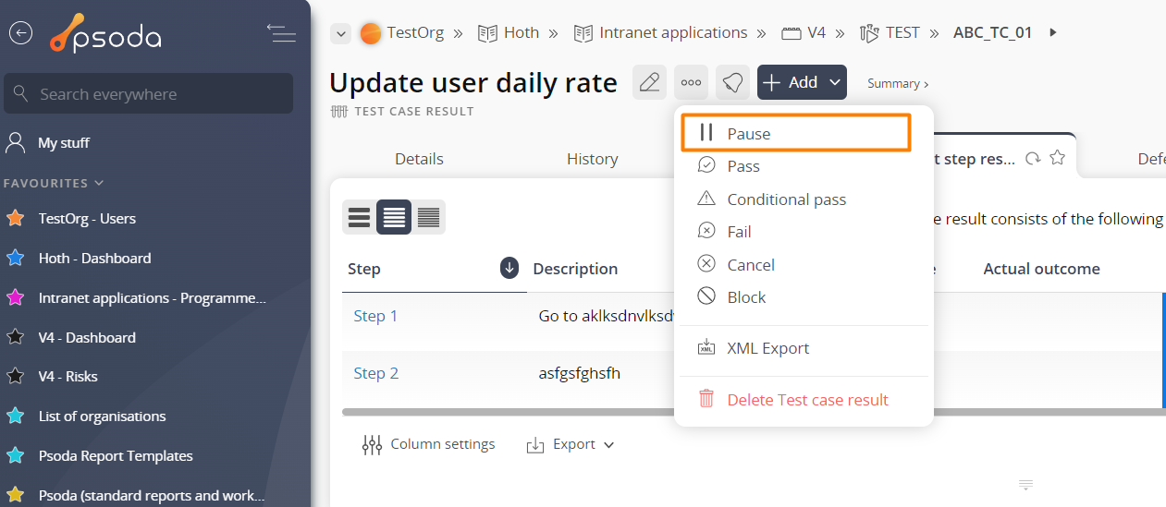This screenshot has height=507, width=1166.
Task: Collapse the sidebar menu icon
Action: pos(281,33)
